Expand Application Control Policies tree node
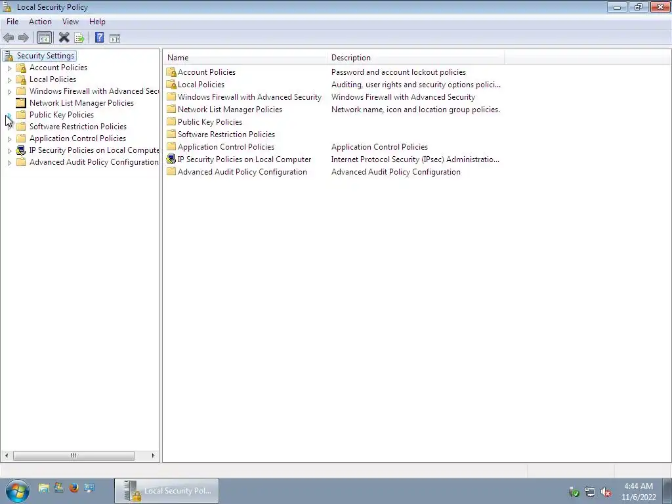 tap(9, 139)
